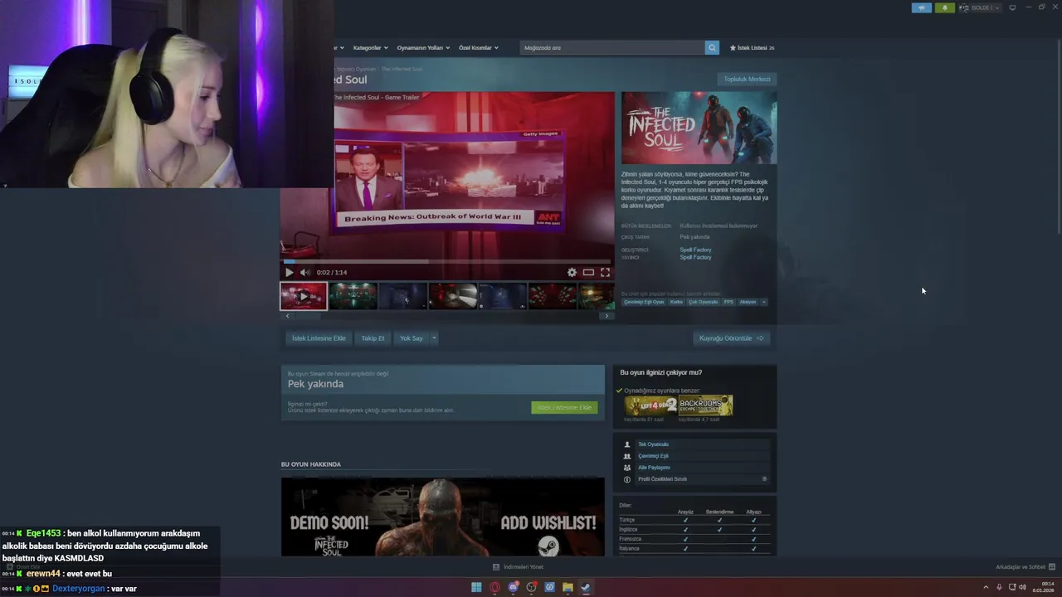Click Takip Et follow button
The height and width of the screenshot is (597, 1062).
373,338
